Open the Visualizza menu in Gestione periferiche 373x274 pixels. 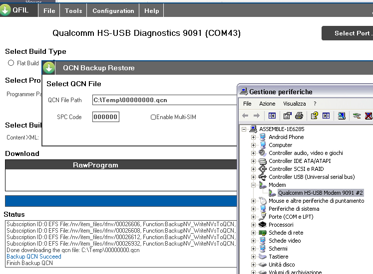(294, 104)
